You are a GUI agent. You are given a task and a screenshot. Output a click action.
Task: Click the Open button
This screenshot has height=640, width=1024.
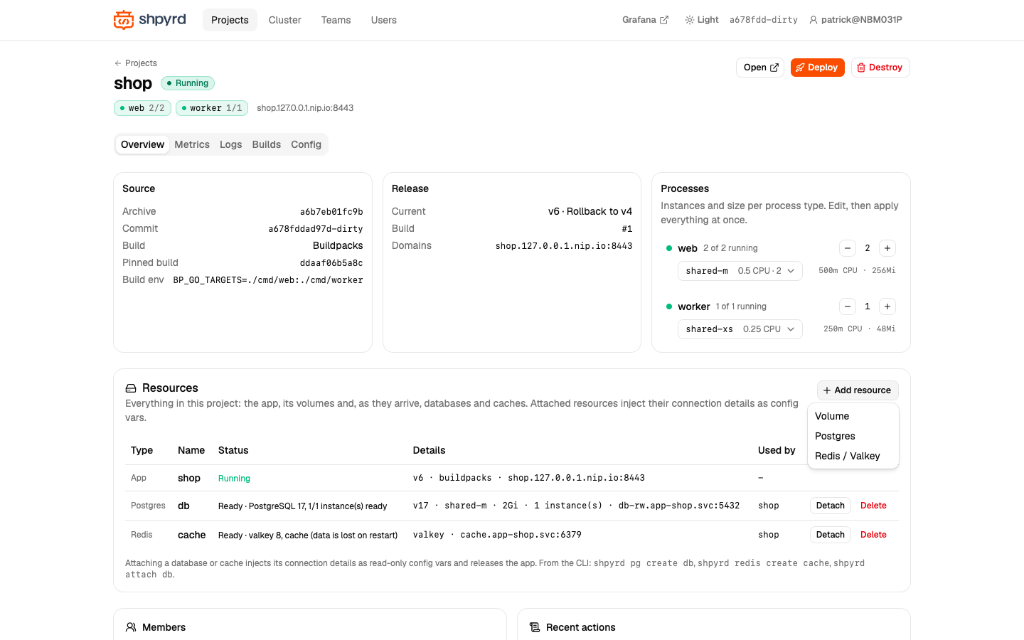click(x=760, y=68)
